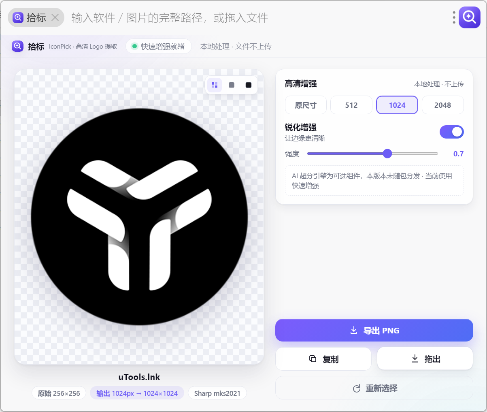Select gray preview background
This screenshot has height=412, width=487.
232,85
